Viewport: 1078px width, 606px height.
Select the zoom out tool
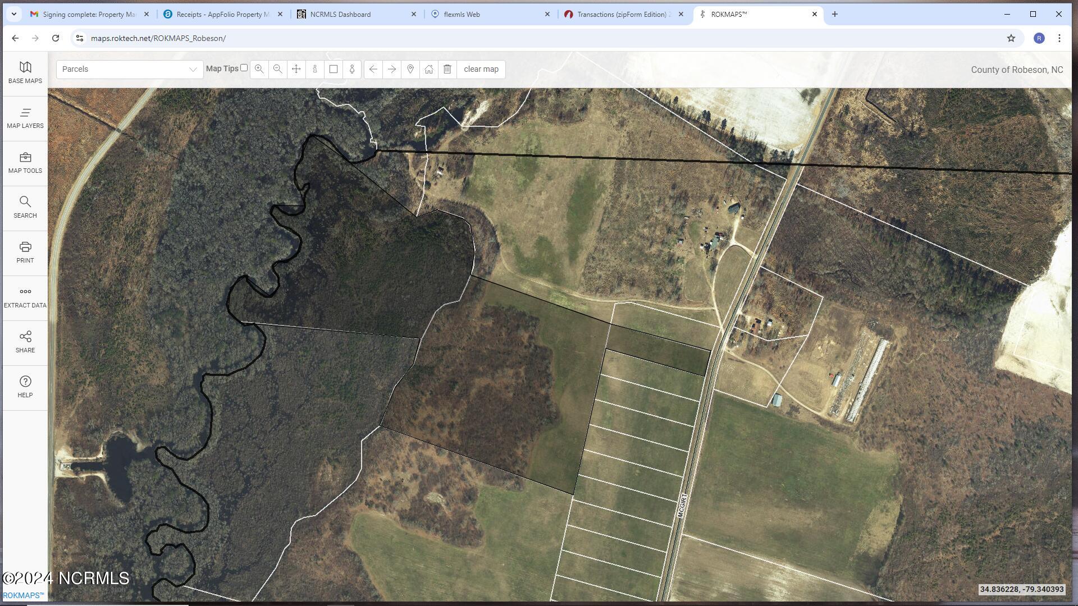pos(277,69)
